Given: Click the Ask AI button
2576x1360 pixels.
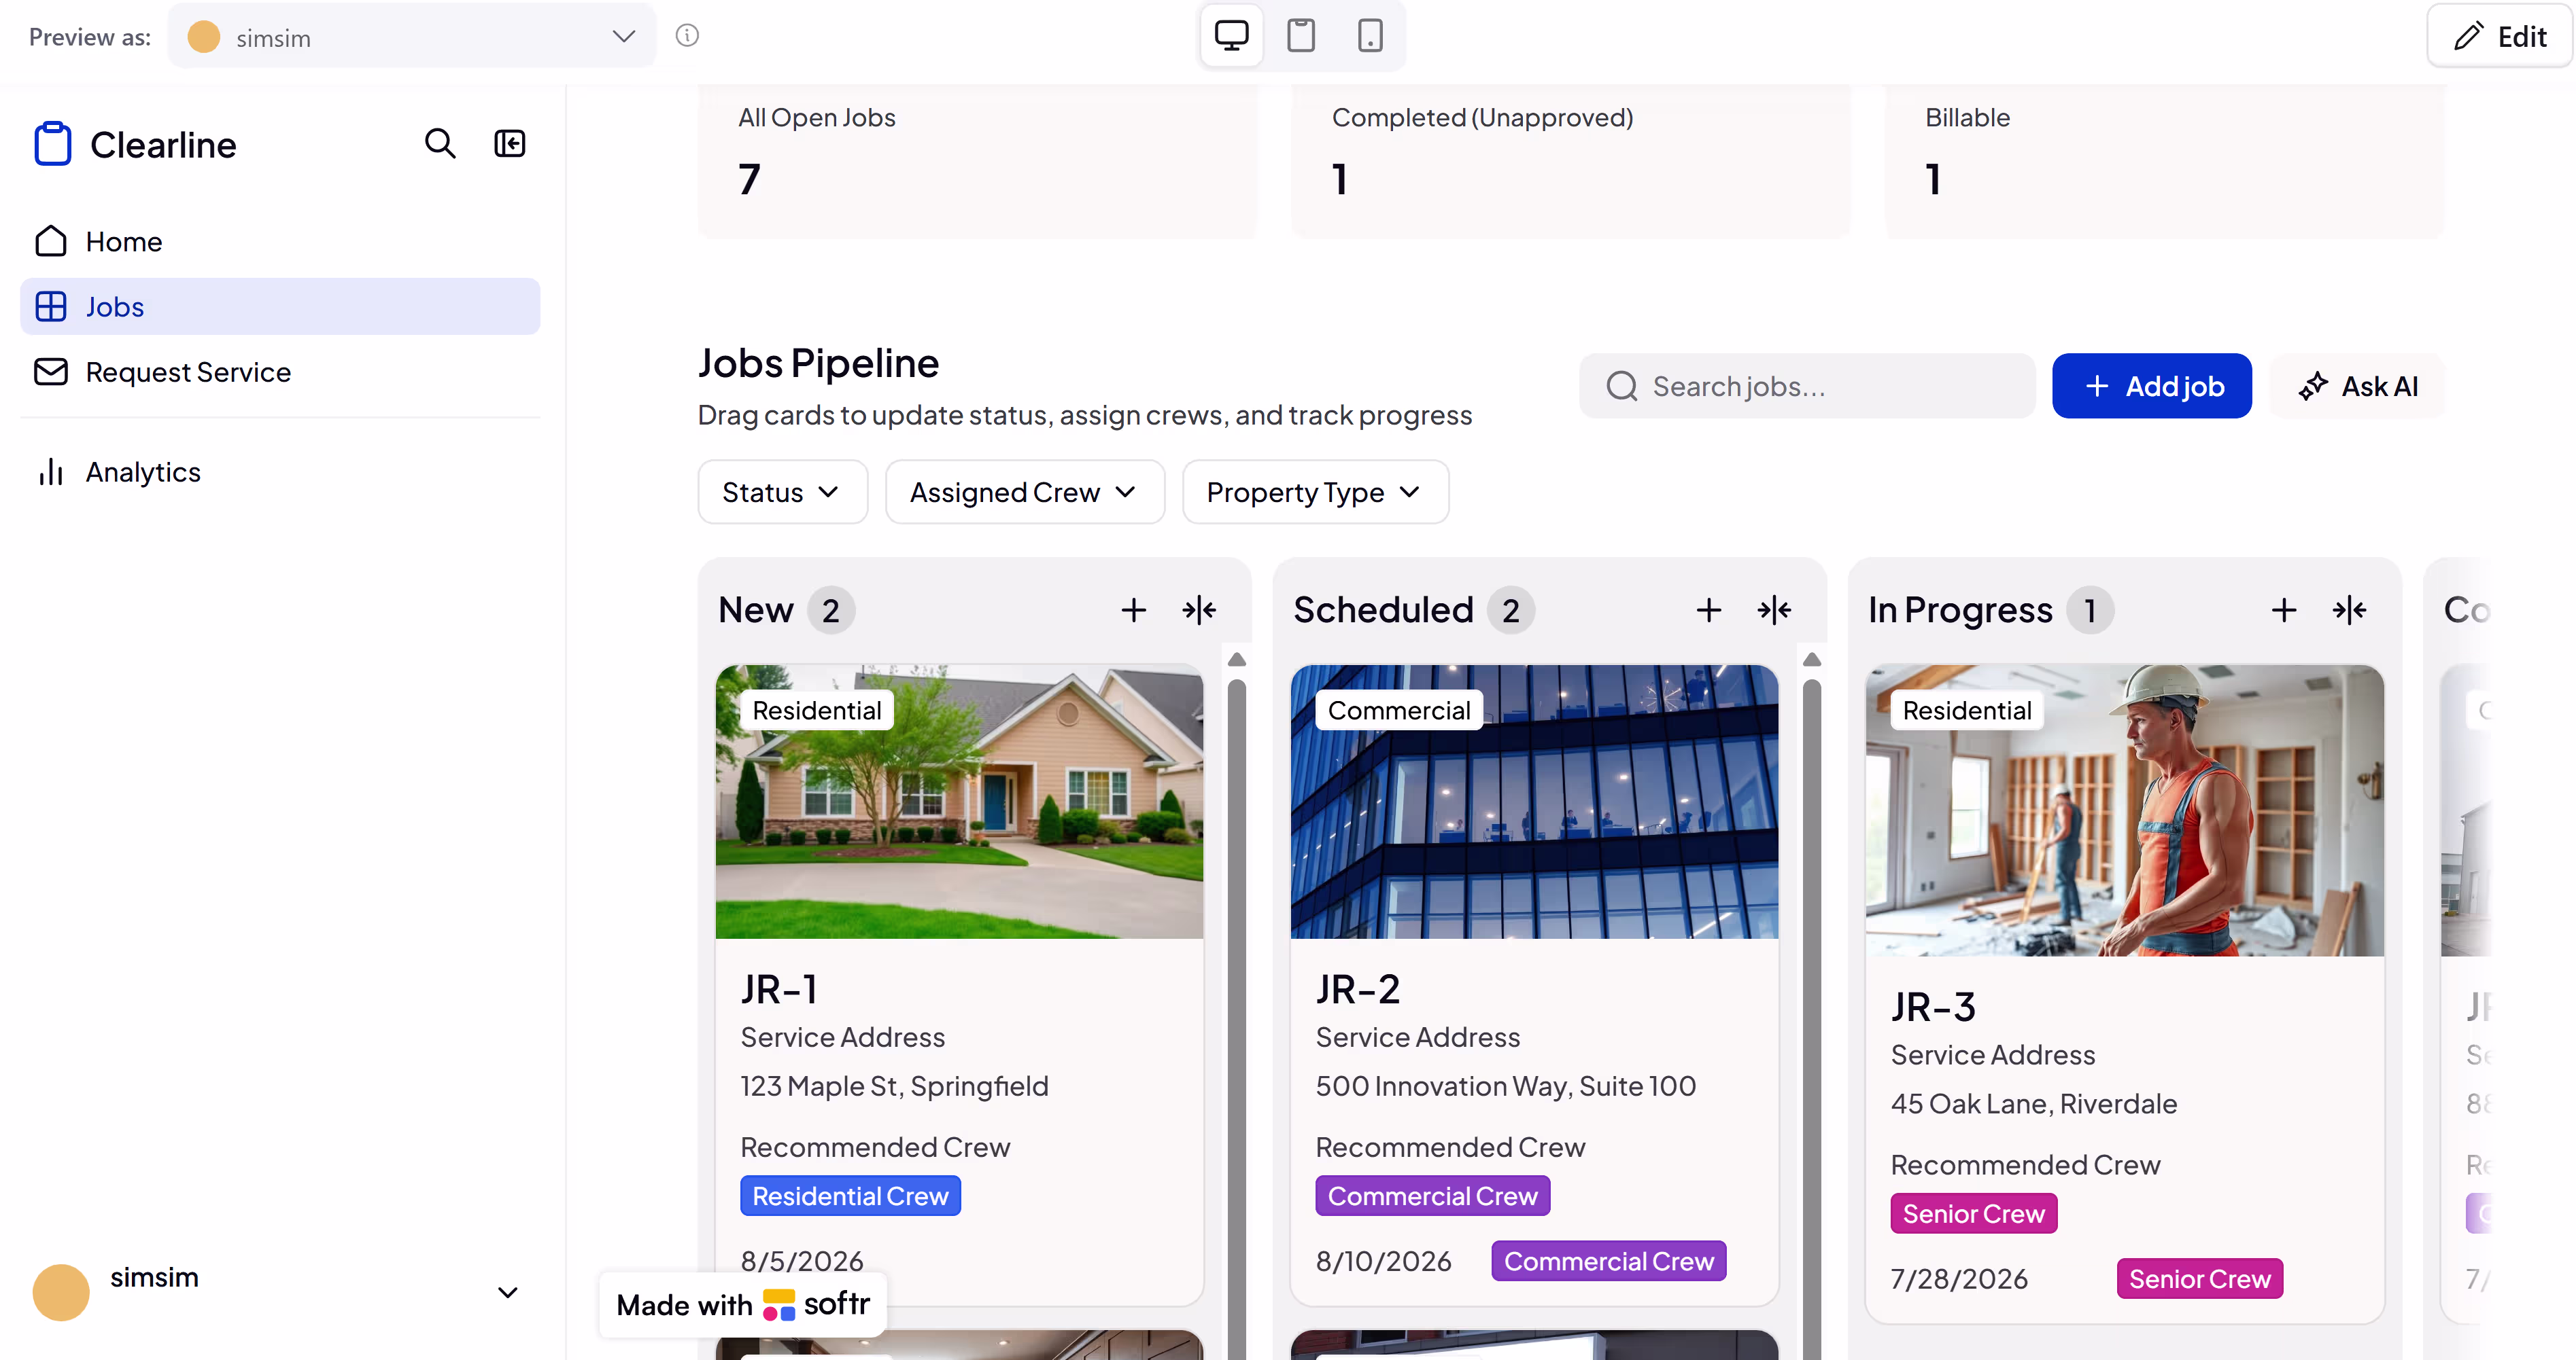Looking at the screenshot, I should pyautogui.click(x=2358, y=386).
